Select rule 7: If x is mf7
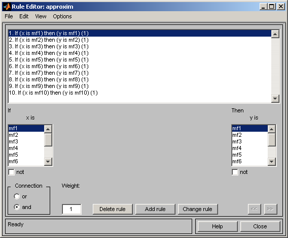 click(140, 73)
